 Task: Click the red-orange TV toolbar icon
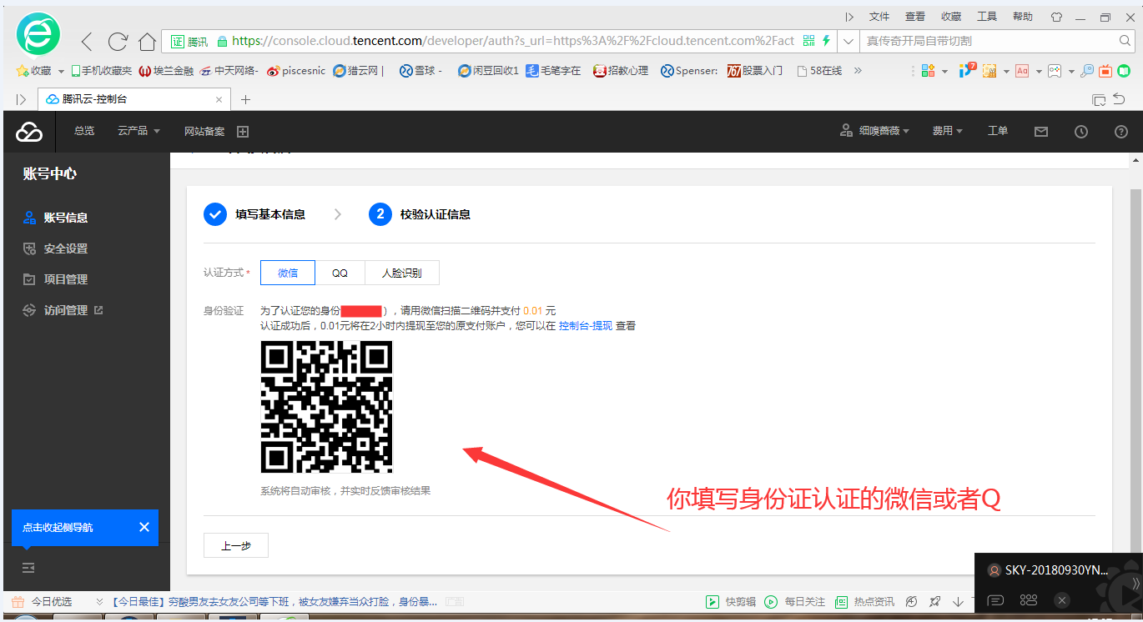[1105, 71]
